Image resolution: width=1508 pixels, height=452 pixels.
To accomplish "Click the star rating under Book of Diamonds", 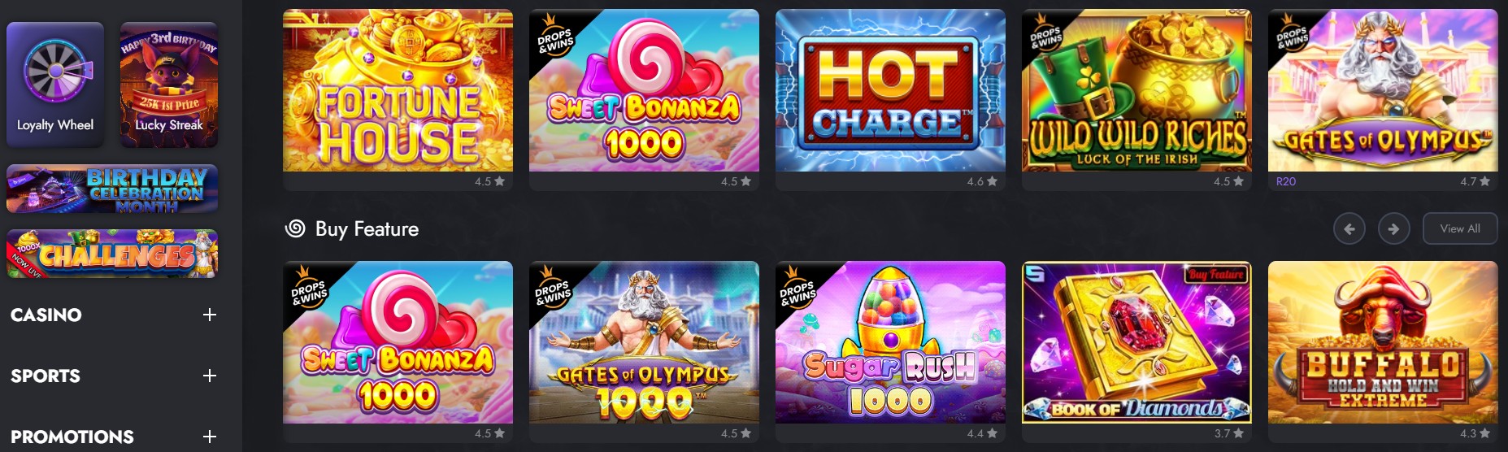I will [x=1229, y=433].
